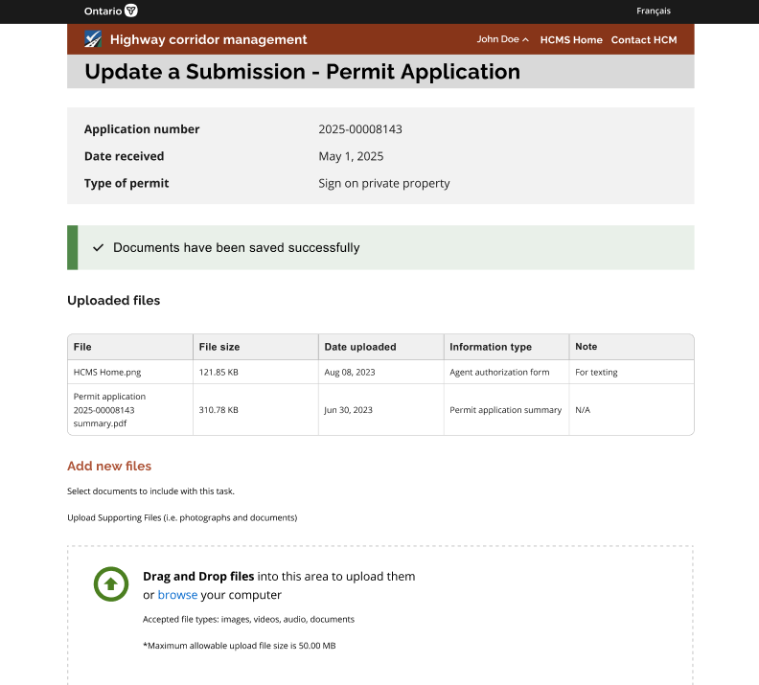
Task: Click the Ontario trillium logo
Action: tap(131, 11)
